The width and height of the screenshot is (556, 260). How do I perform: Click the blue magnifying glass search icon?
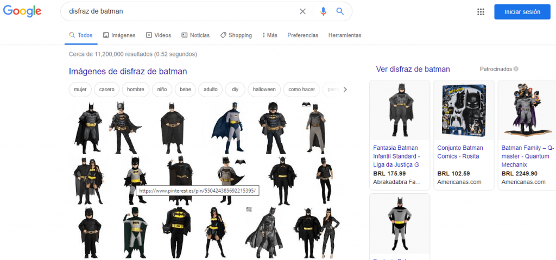(x=340, y=11)
